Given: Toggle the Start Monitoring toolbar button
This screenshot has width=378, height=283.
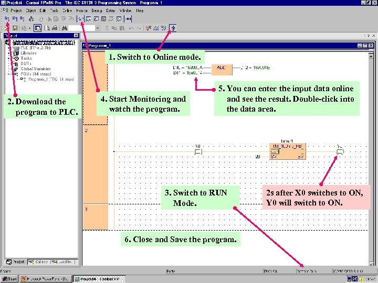Looking at the screenshot, I should [80, 19].
